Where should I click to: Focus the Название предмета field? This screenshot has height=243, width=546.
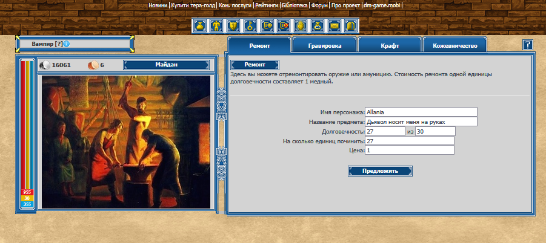click(421, 122)
